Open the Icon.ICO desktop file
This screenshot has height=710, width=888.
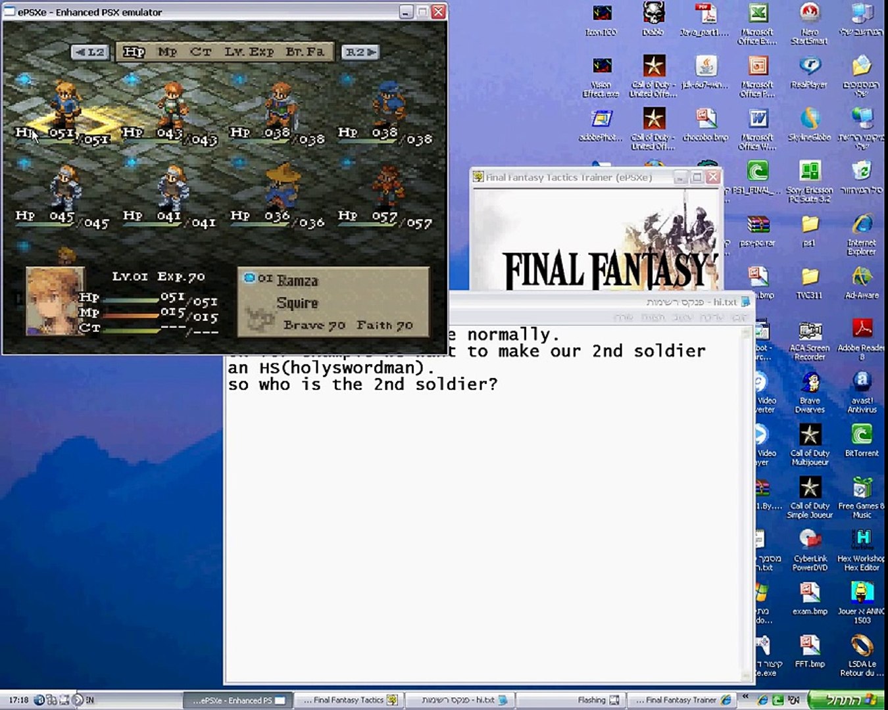(601, 18)
